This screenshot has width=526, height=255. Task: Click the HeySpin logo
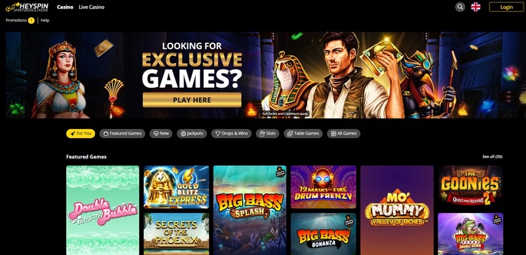click(27, 7)
